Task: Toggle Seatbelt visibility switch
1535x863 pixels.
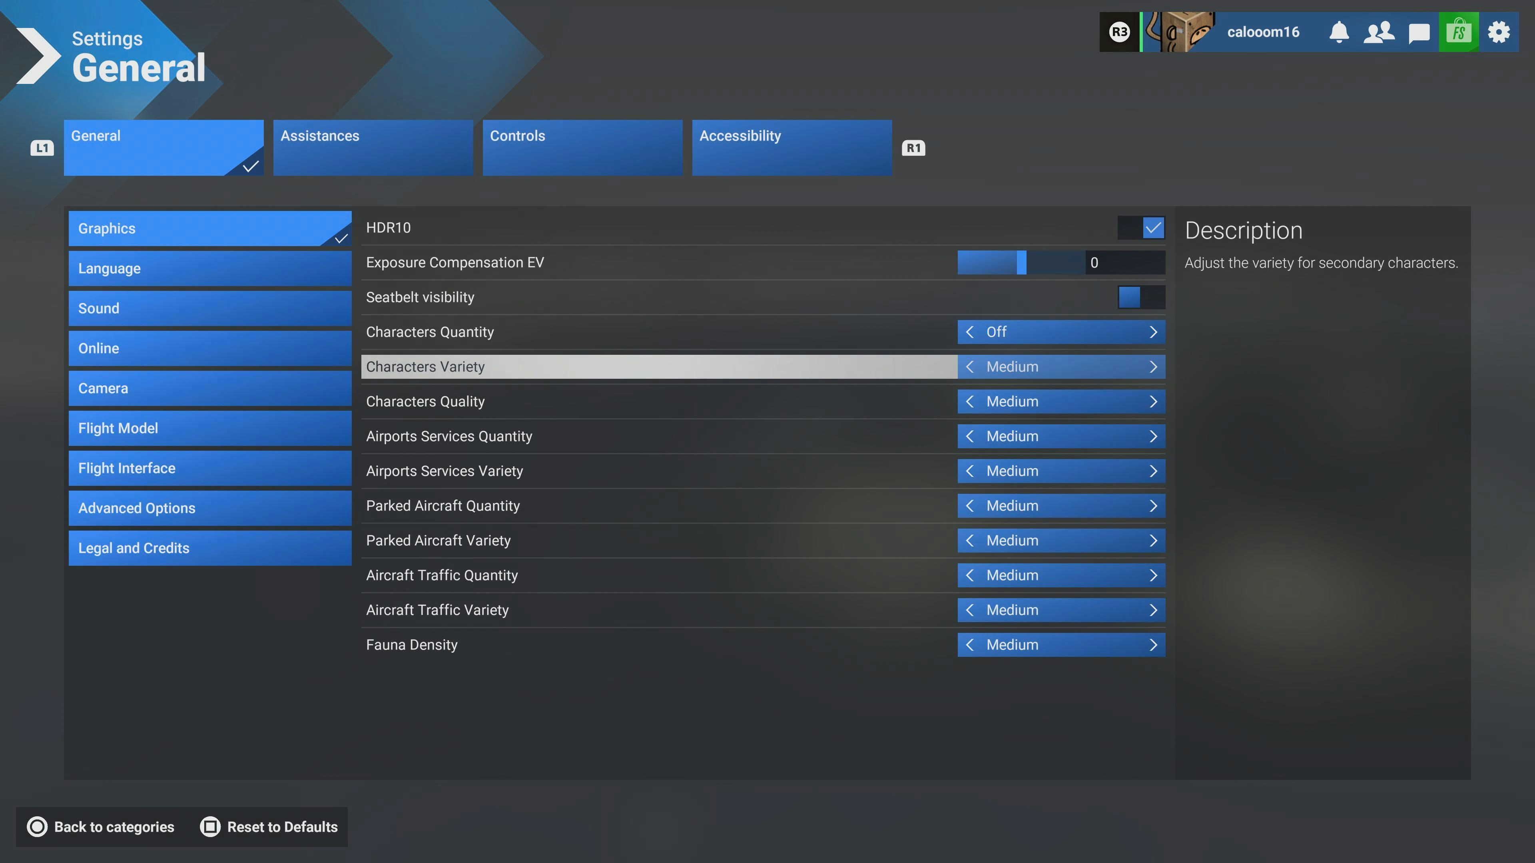Action: pyautogui.click(x=1140, y=297)
